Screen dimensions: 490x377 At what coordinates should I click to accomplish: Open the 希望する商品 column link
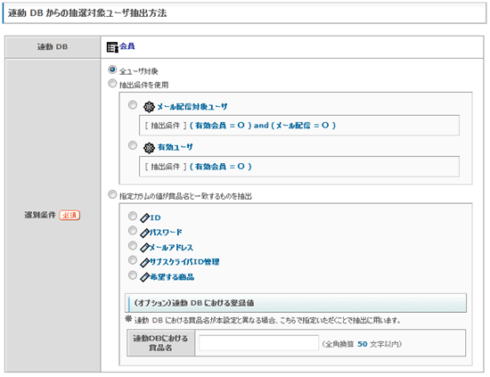[x=172, y=277]
